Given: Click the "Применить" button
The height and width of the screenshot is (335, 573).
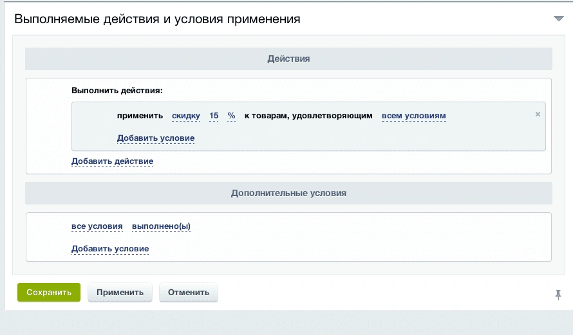Looking at the screenshot, I should pyautogui.click(x=120, y=293).
